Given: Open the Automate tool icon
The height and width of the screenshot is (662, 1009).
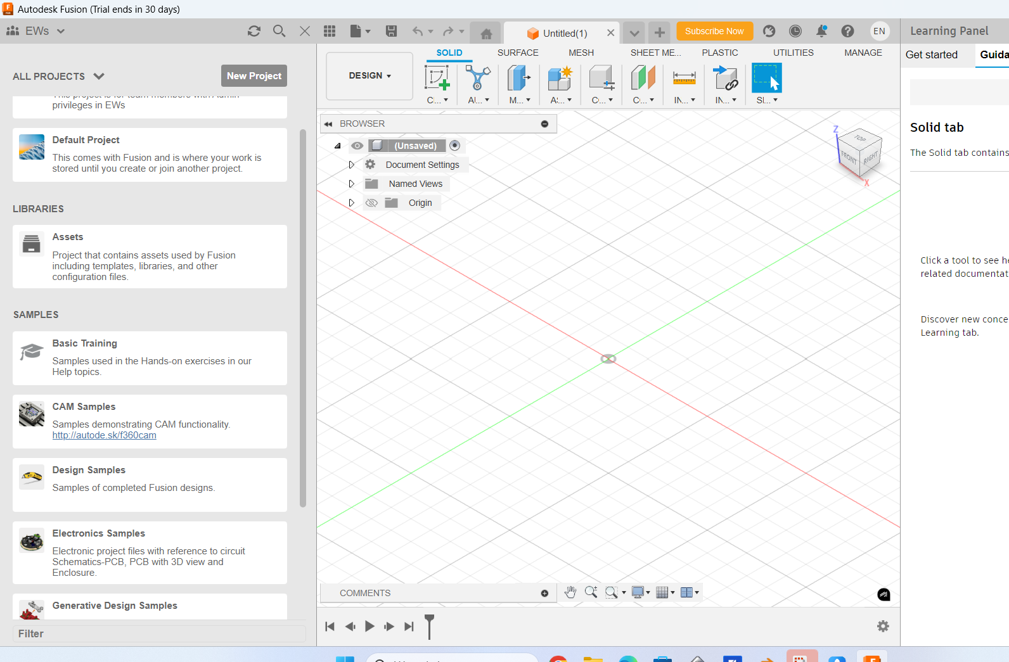Looking at the screenshot, I should click(478, 79).
